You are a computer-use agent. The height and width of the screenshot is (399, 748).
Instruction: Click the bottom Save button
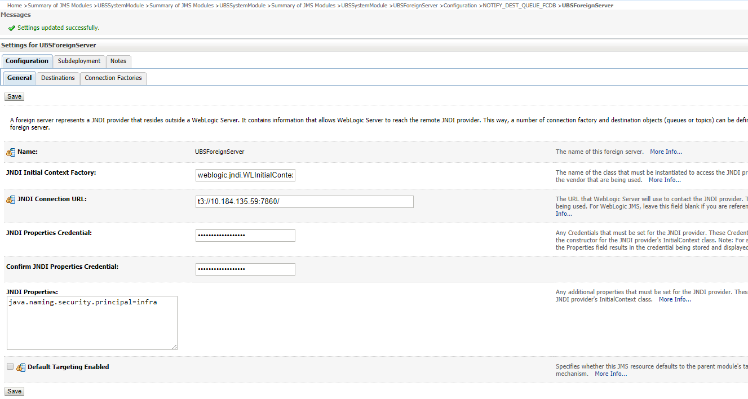14,391
